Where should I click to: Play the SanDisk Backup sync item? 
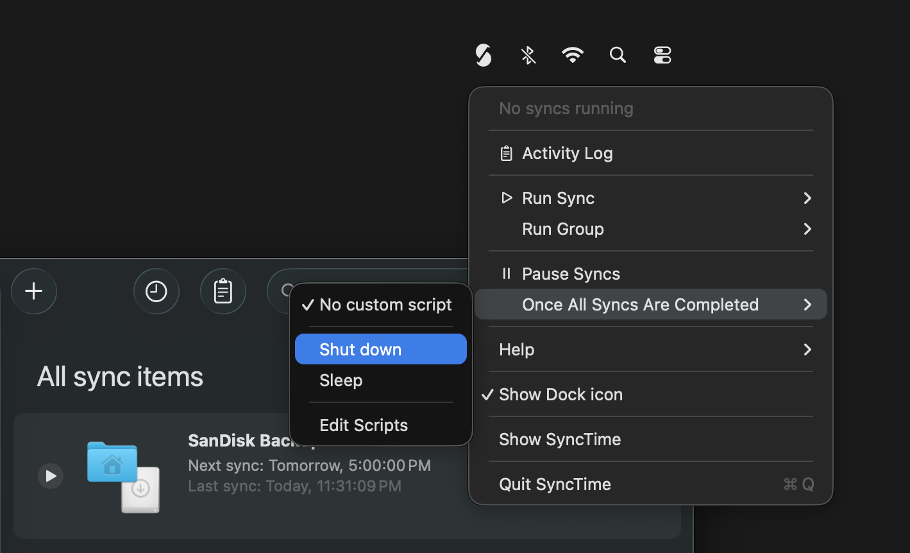[51, 476]
